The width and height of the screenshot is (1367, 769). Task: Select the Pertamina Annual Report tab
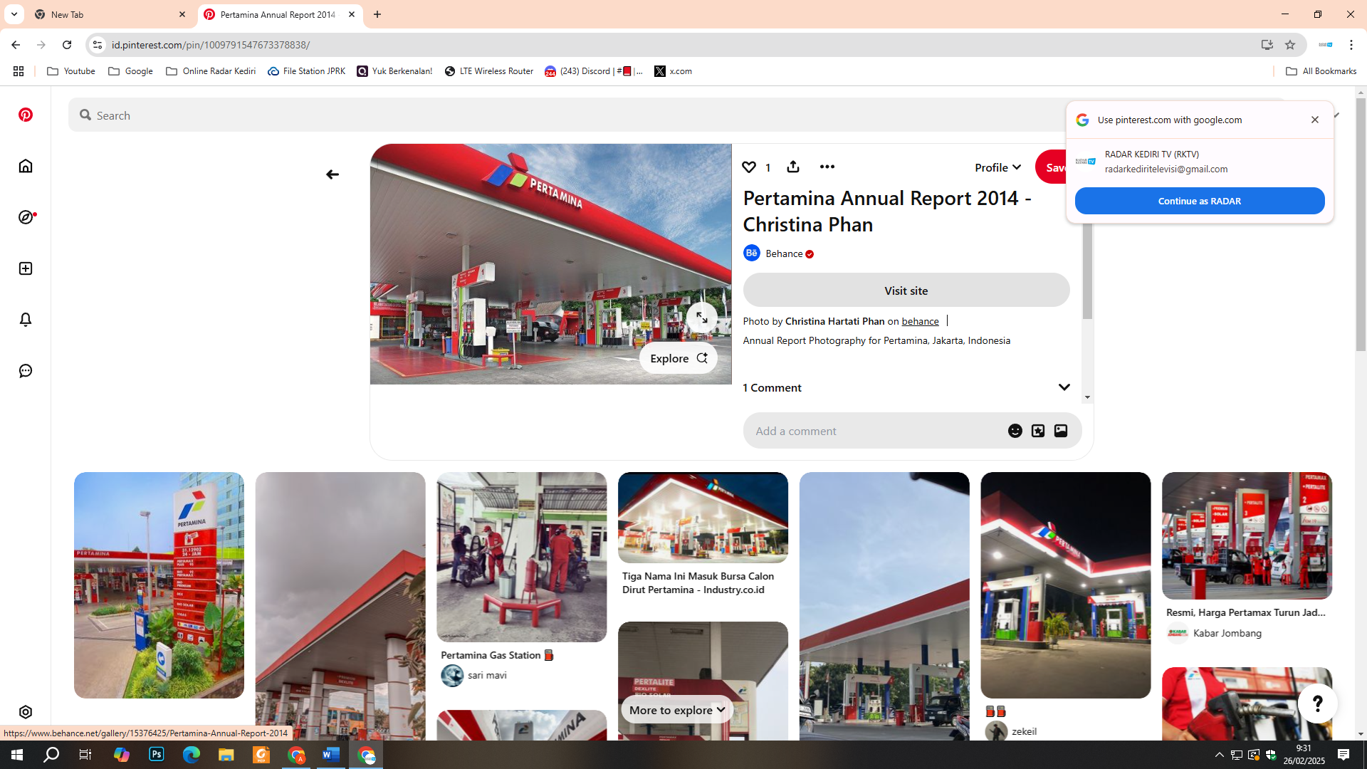[x=280, y=14]
